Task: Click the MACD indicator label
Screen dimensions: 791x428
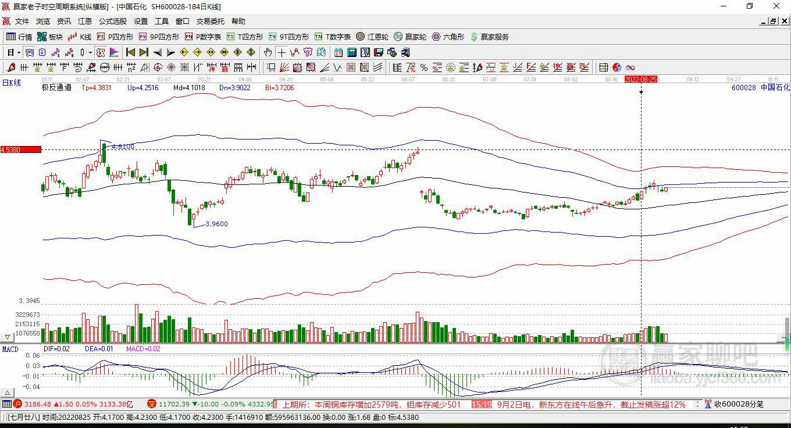Action: [10, 349]
